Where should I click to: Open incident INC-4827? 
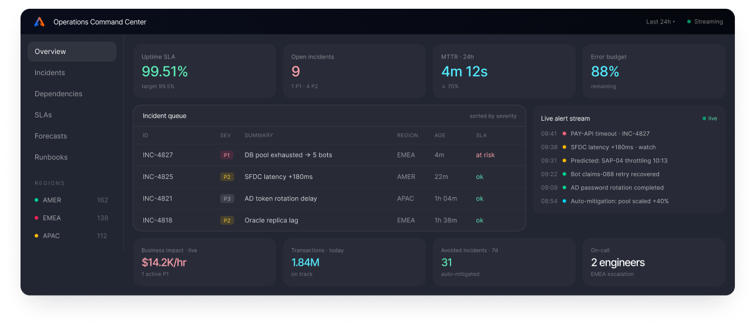click(x=330, y=155)
